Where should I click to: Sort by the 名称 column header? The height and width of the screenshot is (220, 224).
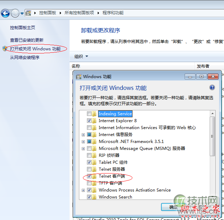pyautogui.click(x=76, y=66)
